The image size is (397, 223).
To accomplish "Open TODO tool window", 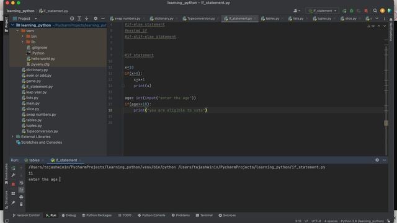I will 125,215.
